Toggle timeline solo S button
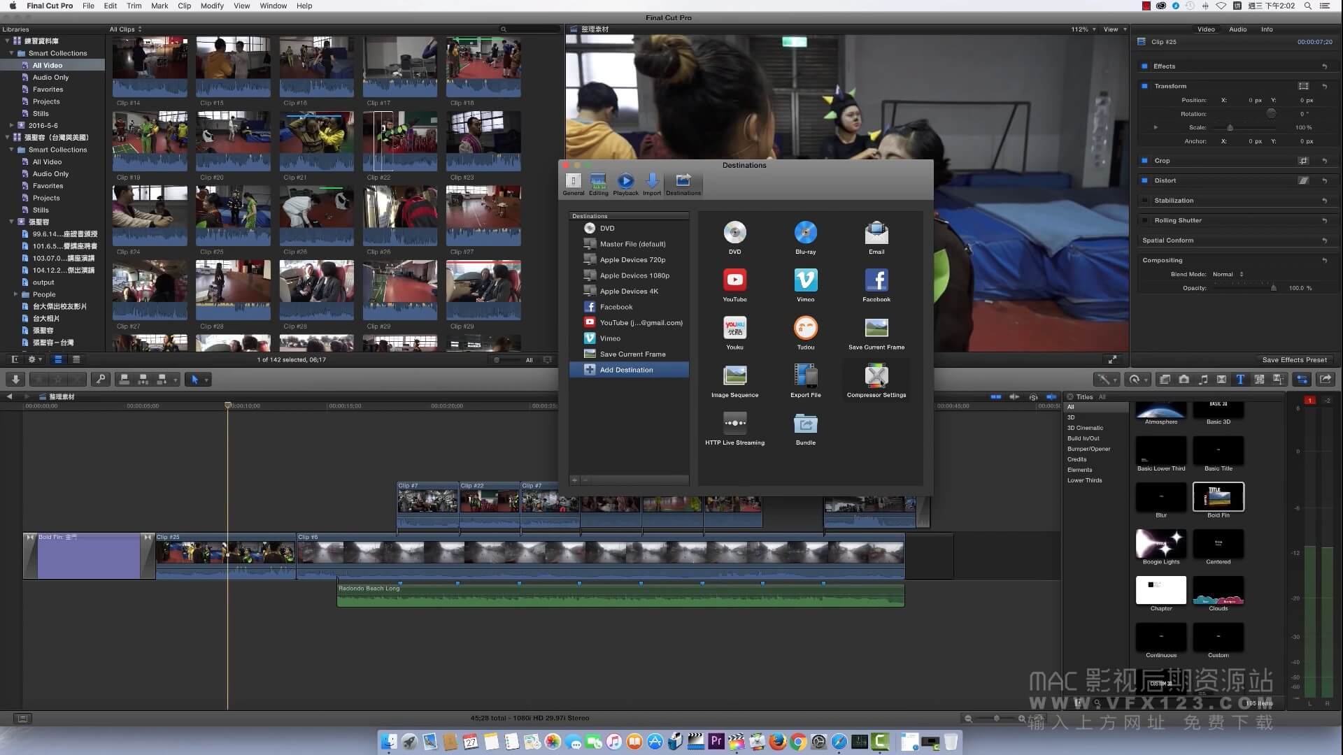1343x755 pixels. click(x=1033, y=396)
